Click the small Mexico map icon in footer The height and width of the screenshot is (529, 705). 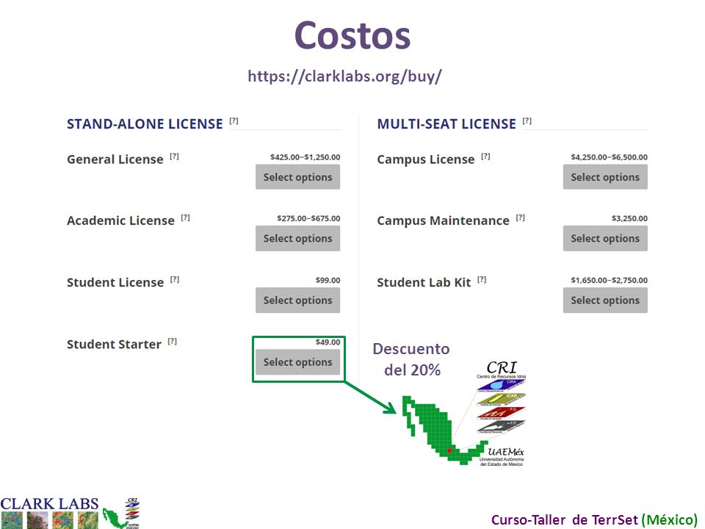pyautogui.click(x=115, y=518)
